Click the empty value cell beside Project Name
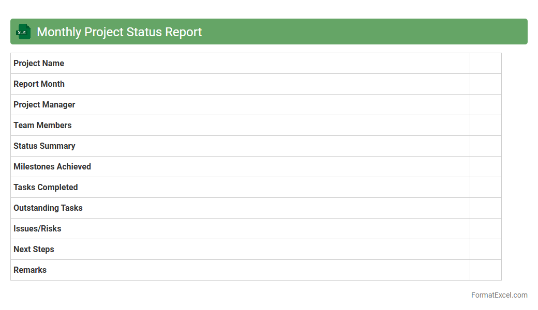 tap(485, 64)
